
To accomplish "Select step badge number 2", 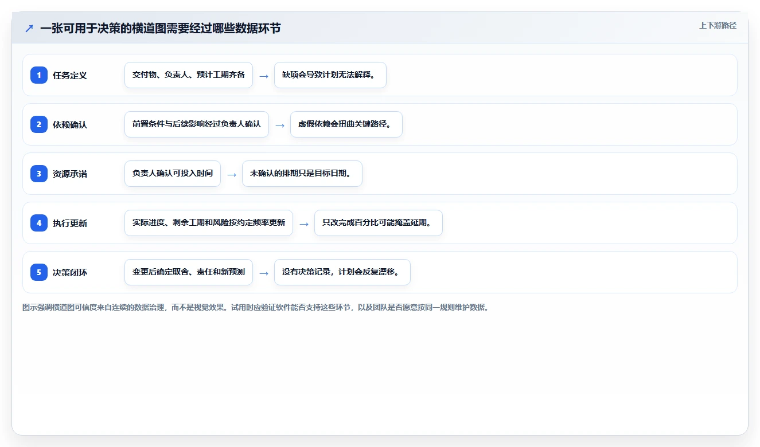I will [x=39, y=124].
